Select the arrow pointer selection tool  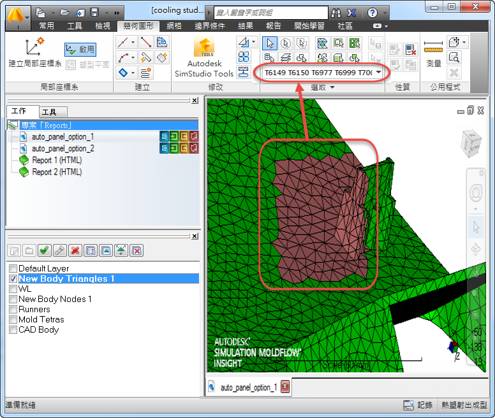(x=270, y=43)
